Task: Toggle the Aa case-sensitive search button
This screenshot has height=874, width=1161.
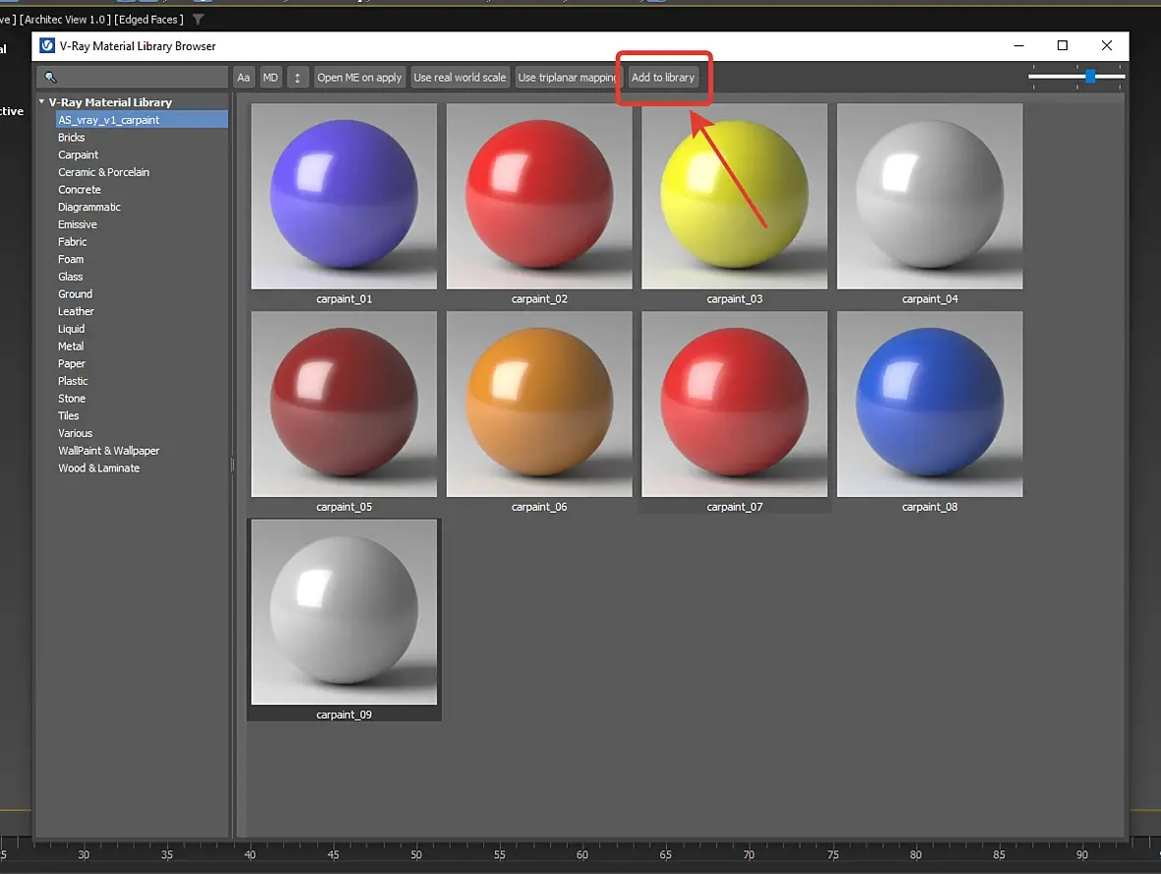Action: point(244,77)
